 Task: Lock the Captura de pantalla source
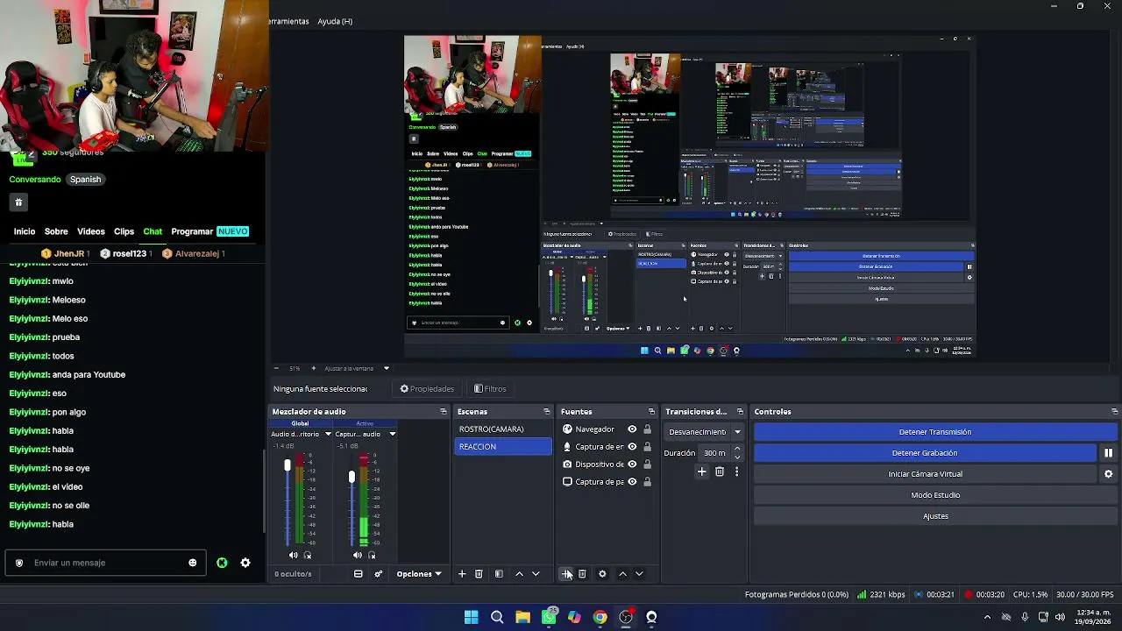point(648,482)
